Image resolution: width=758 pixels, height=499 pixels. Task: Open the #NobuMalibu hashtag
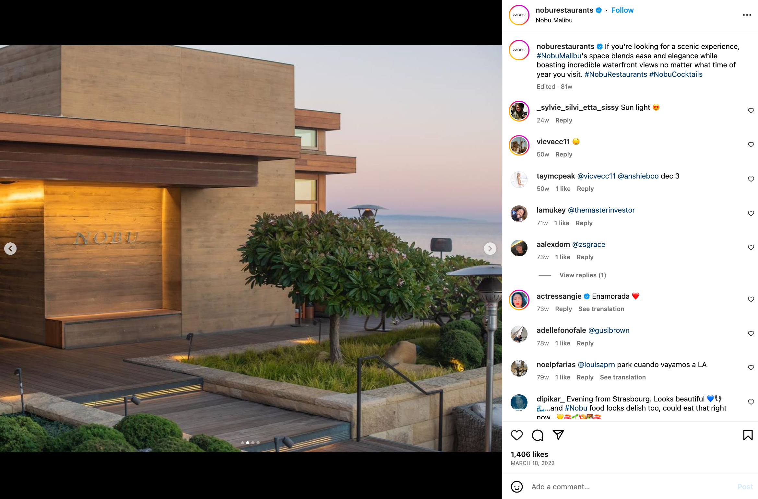pyautogui.click(x=559, y=56)
